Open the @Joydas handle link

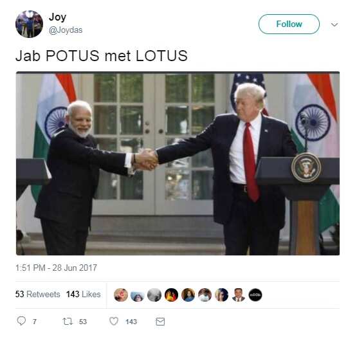(x=66, y=30)
